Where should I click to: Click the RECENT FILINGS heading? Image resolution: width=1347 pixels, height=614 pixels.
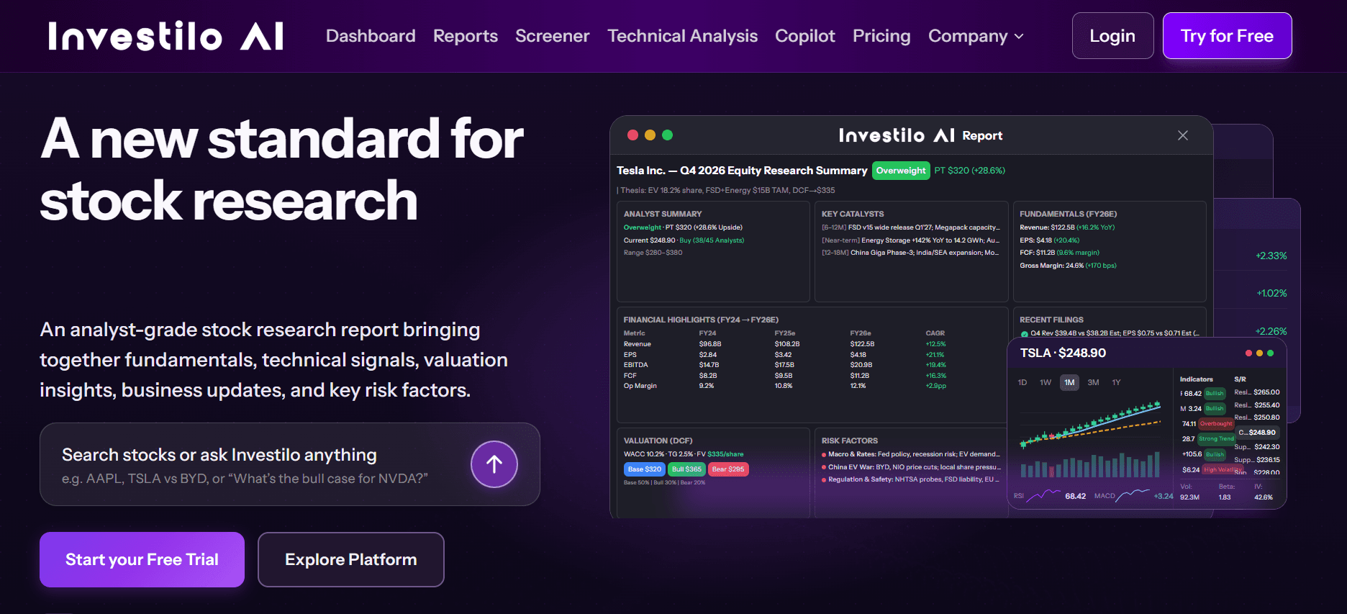1051,320
